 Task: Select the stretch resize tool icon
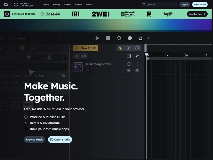[x=137, y=48]
